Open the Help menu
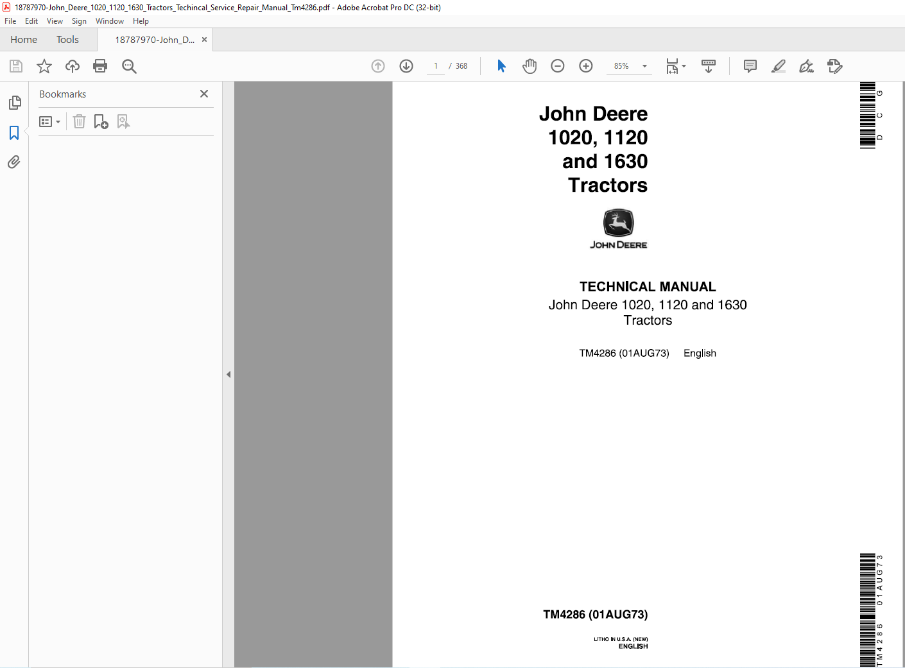Image resolution: width=905 pixels, height=668 pixels. coord(141,21)
